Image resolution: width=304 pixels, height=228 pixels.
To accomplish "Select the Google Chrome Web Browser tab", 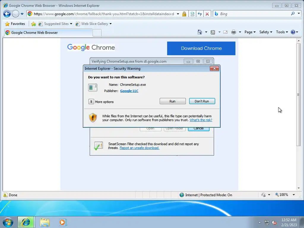I will [48, 33].
